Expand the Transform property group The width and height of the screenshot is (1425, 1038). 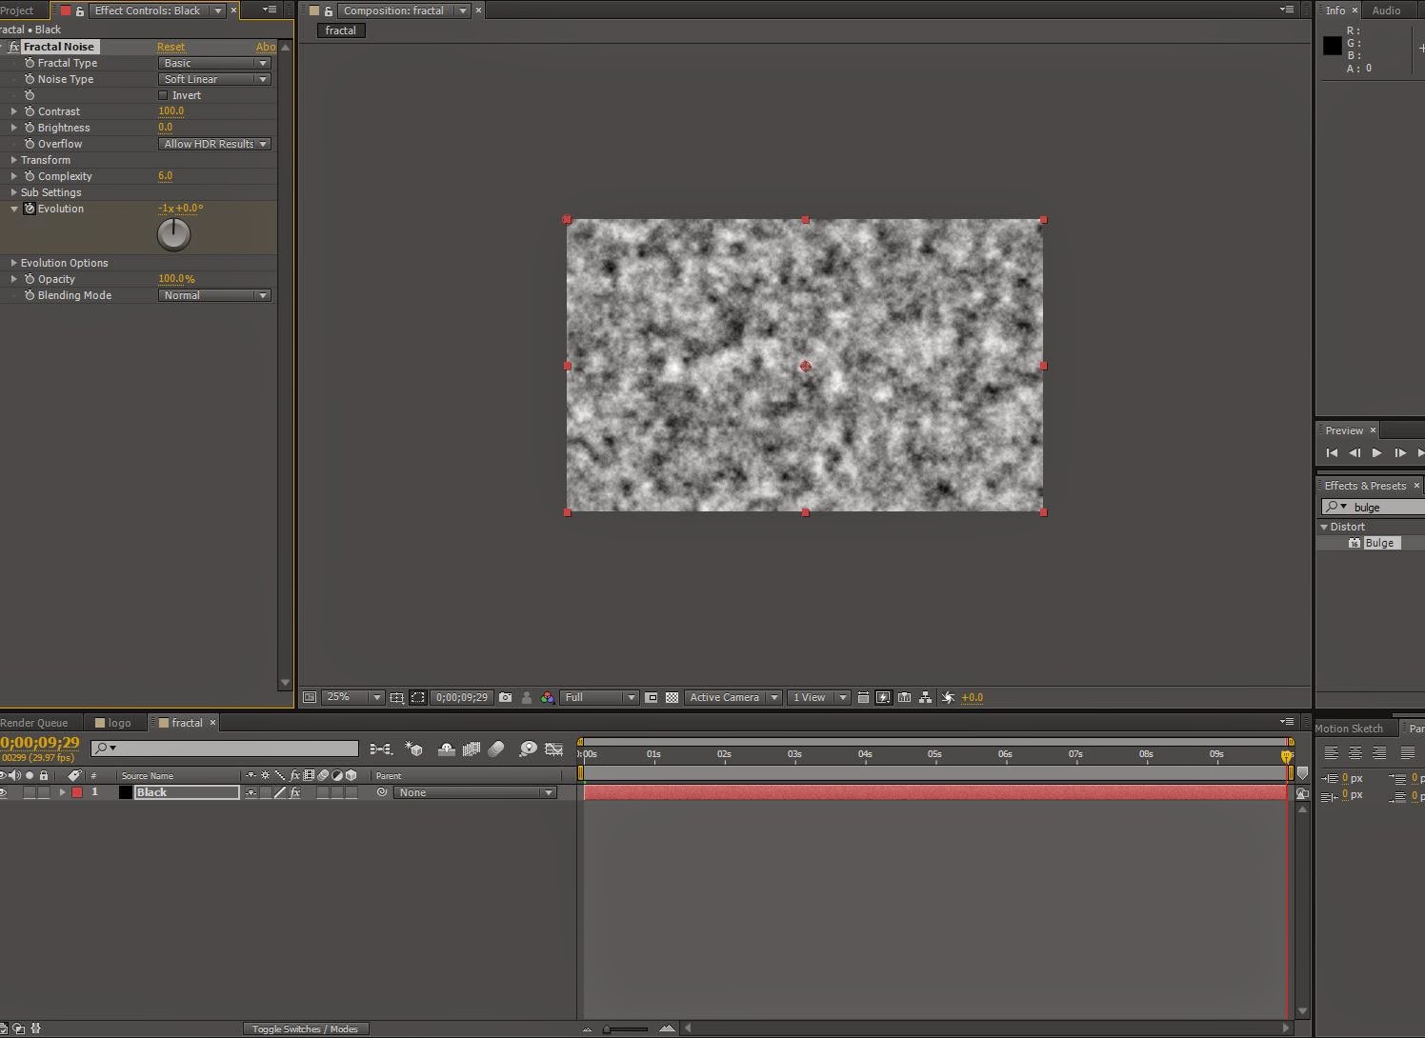click(14, 160)
